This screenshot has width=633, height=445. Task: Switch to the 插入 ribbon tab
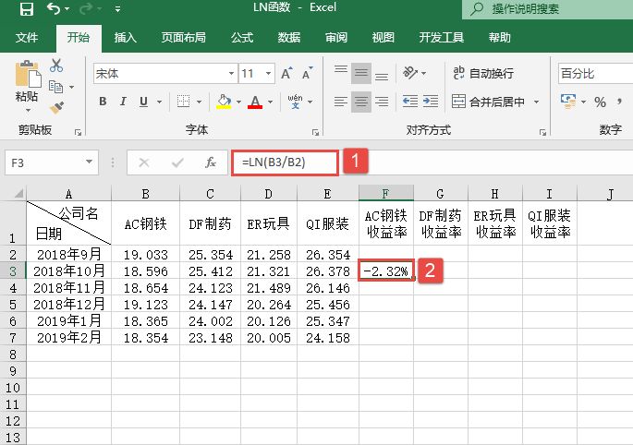click(x=126, y=38)
